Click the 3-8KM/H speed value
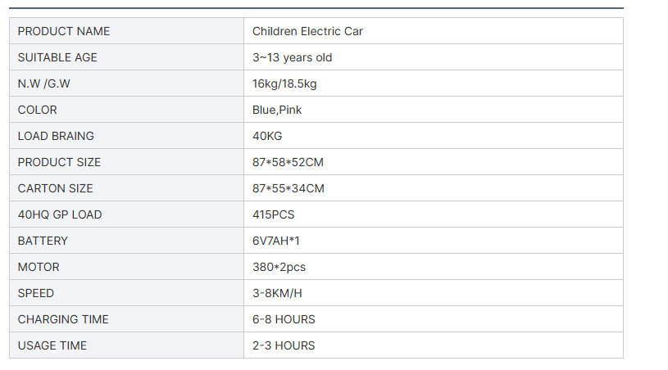The image size is (668, 370). [x=277, y=293]
